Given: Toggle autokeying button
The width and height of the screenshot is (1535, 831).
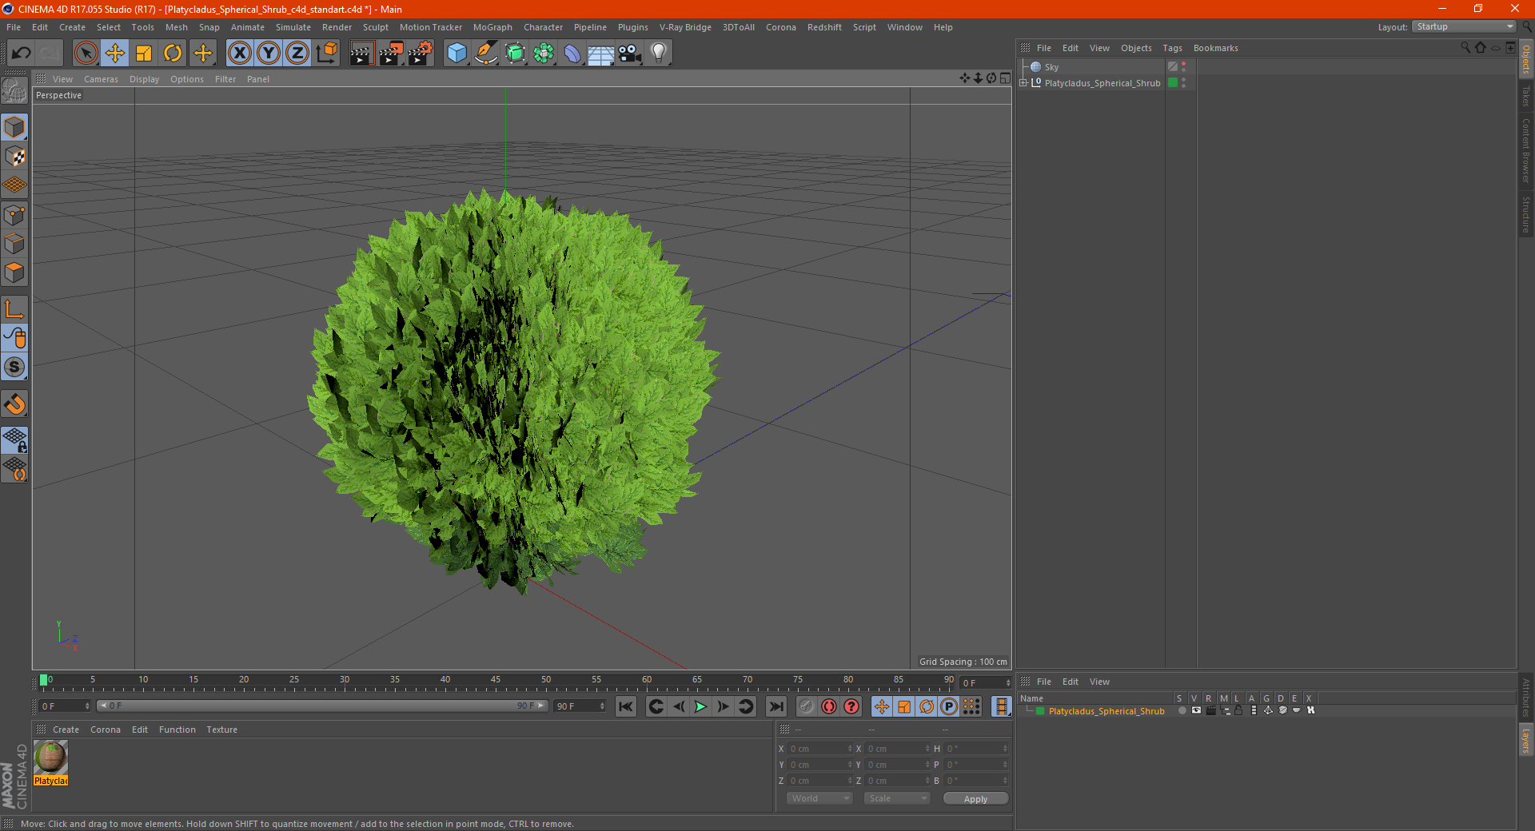Looking at the screenshot, I should coord(829,706).
